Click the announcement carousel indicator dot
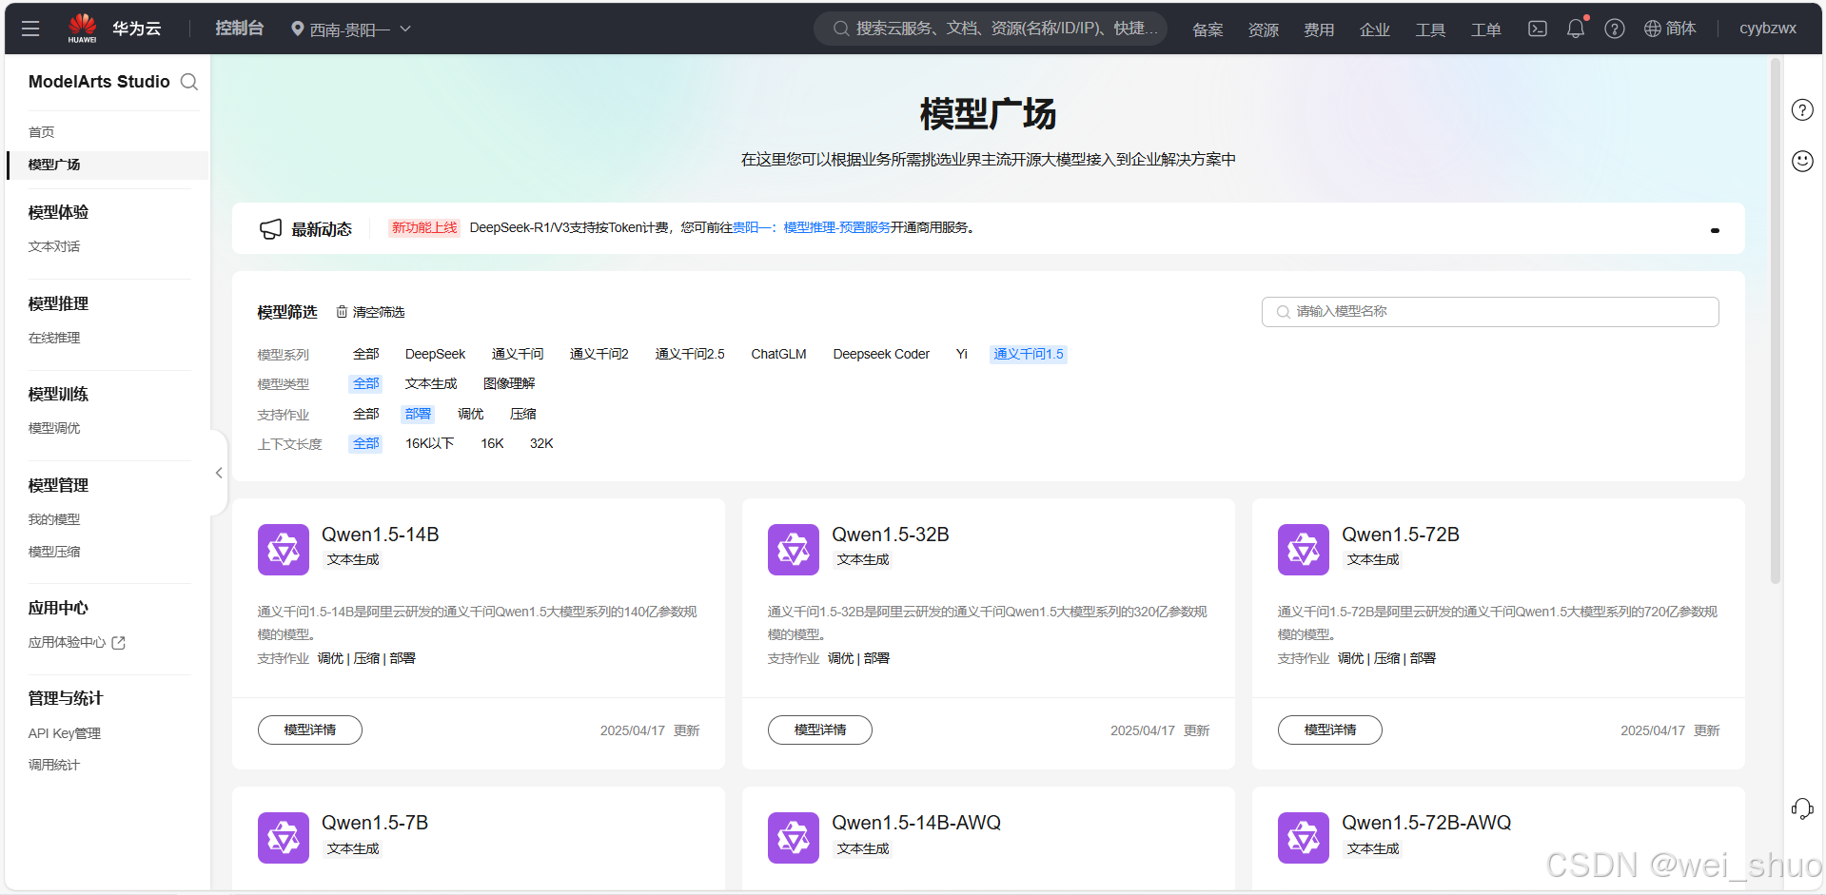Viewport: 1826px width, 895px height. pos(1715,230)
